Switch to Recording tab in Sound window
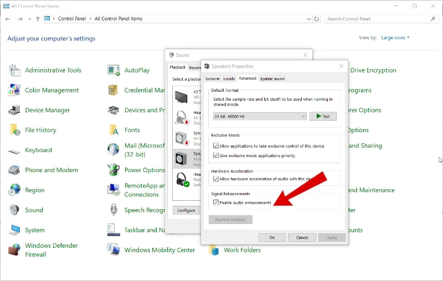443x281 pixels. tap(195, 67)
